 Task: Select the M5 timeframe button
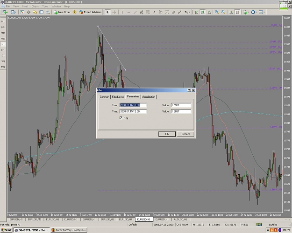[3, 27]
